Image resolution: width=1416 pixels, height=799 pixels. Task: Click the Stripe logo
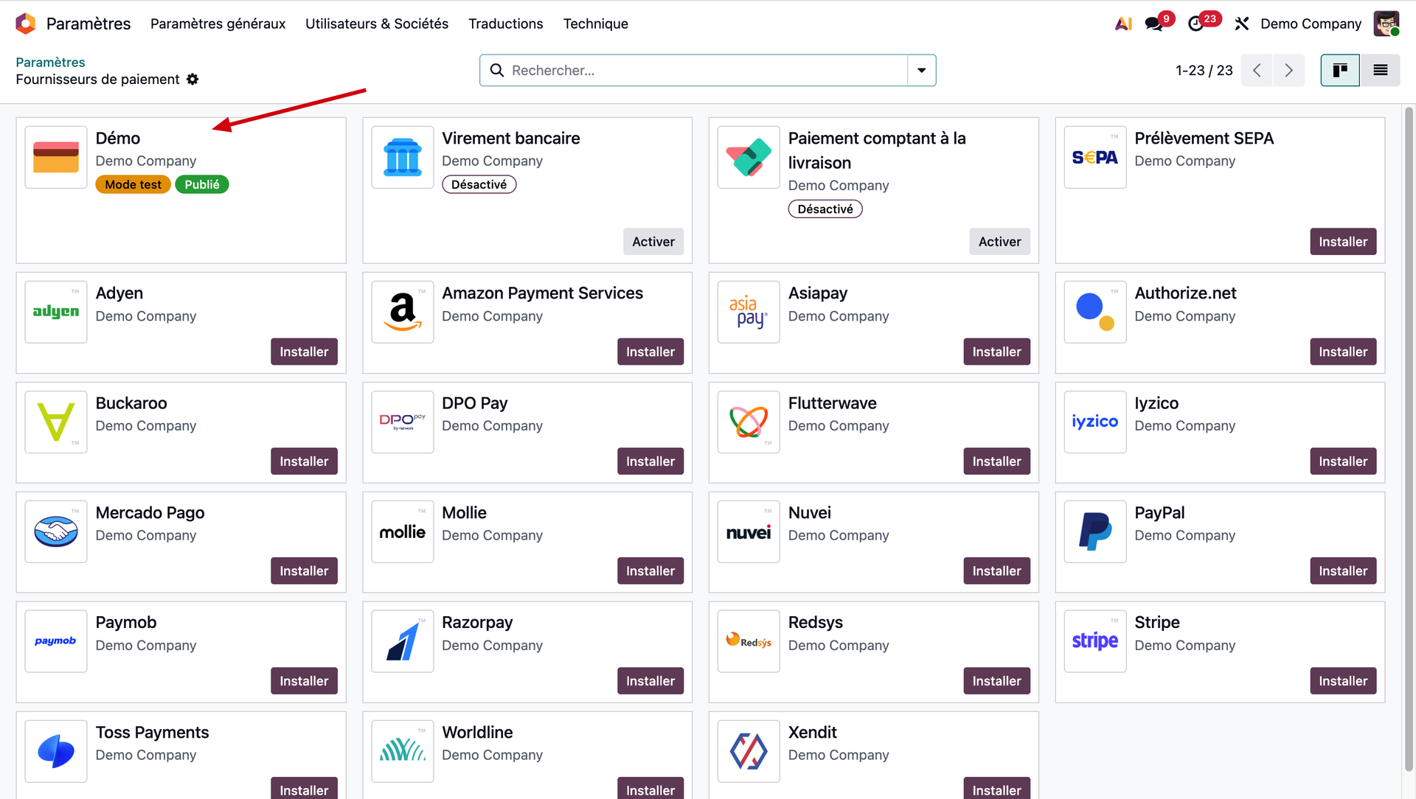click(x=1095, y=641)
